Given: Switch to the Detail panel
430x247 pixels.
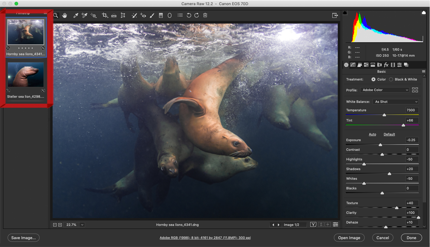Looking at the screenshot, I should point(360,65).
